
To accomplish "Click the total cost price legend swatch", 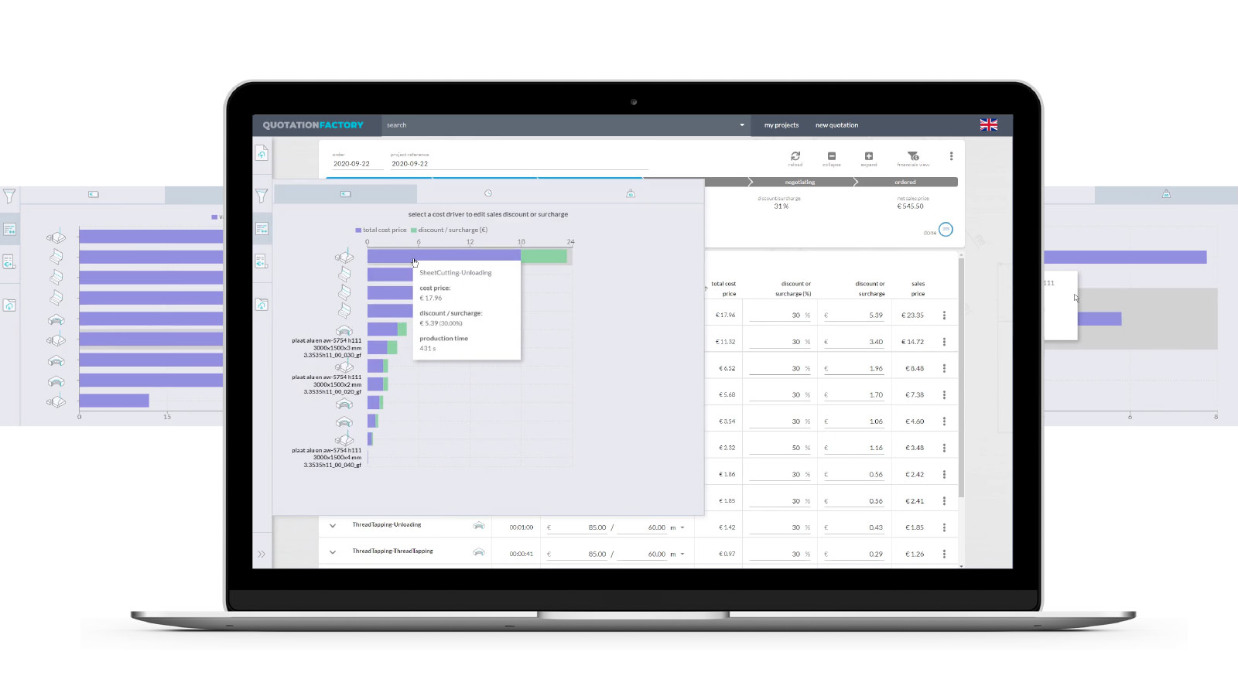I will [x=358, y=230].
